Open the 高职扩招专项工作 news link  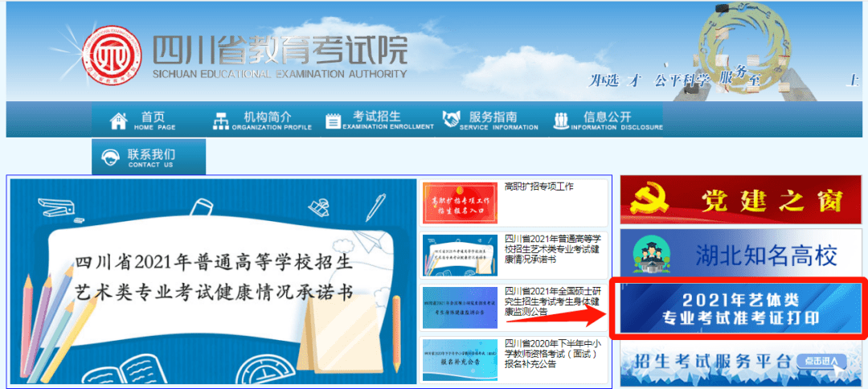pos(539,187)
